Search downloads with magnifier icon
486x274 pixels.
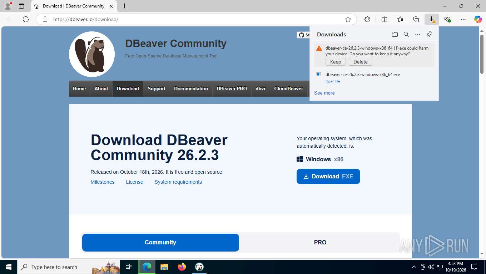[406, 34]
